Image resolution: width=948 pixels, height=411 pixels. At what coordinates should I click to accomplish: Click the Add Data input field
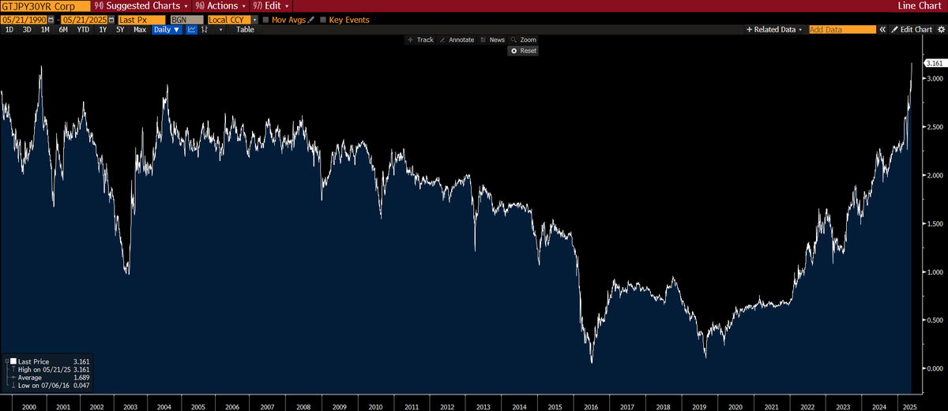(842, 29)
